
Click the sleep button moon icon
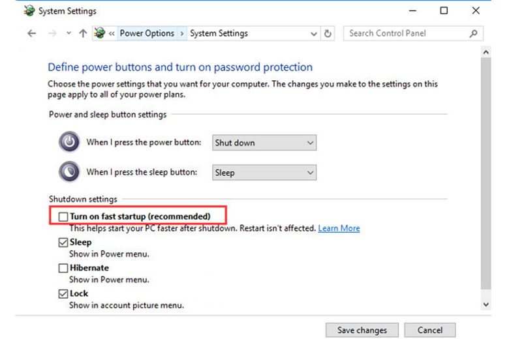pyautogui.click(x=69, y=172)
